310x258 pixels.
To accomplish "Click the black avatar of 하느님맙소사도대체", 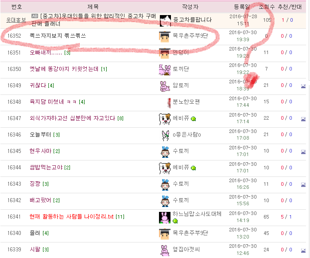I will 165,218.
